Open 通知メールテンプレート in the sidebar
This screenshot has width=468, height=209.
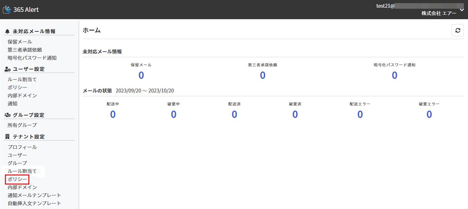pos(34,195)
